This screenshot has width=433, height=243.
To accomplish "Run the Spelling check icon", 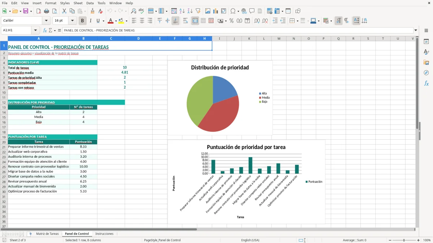I will [x=141, y=11].
